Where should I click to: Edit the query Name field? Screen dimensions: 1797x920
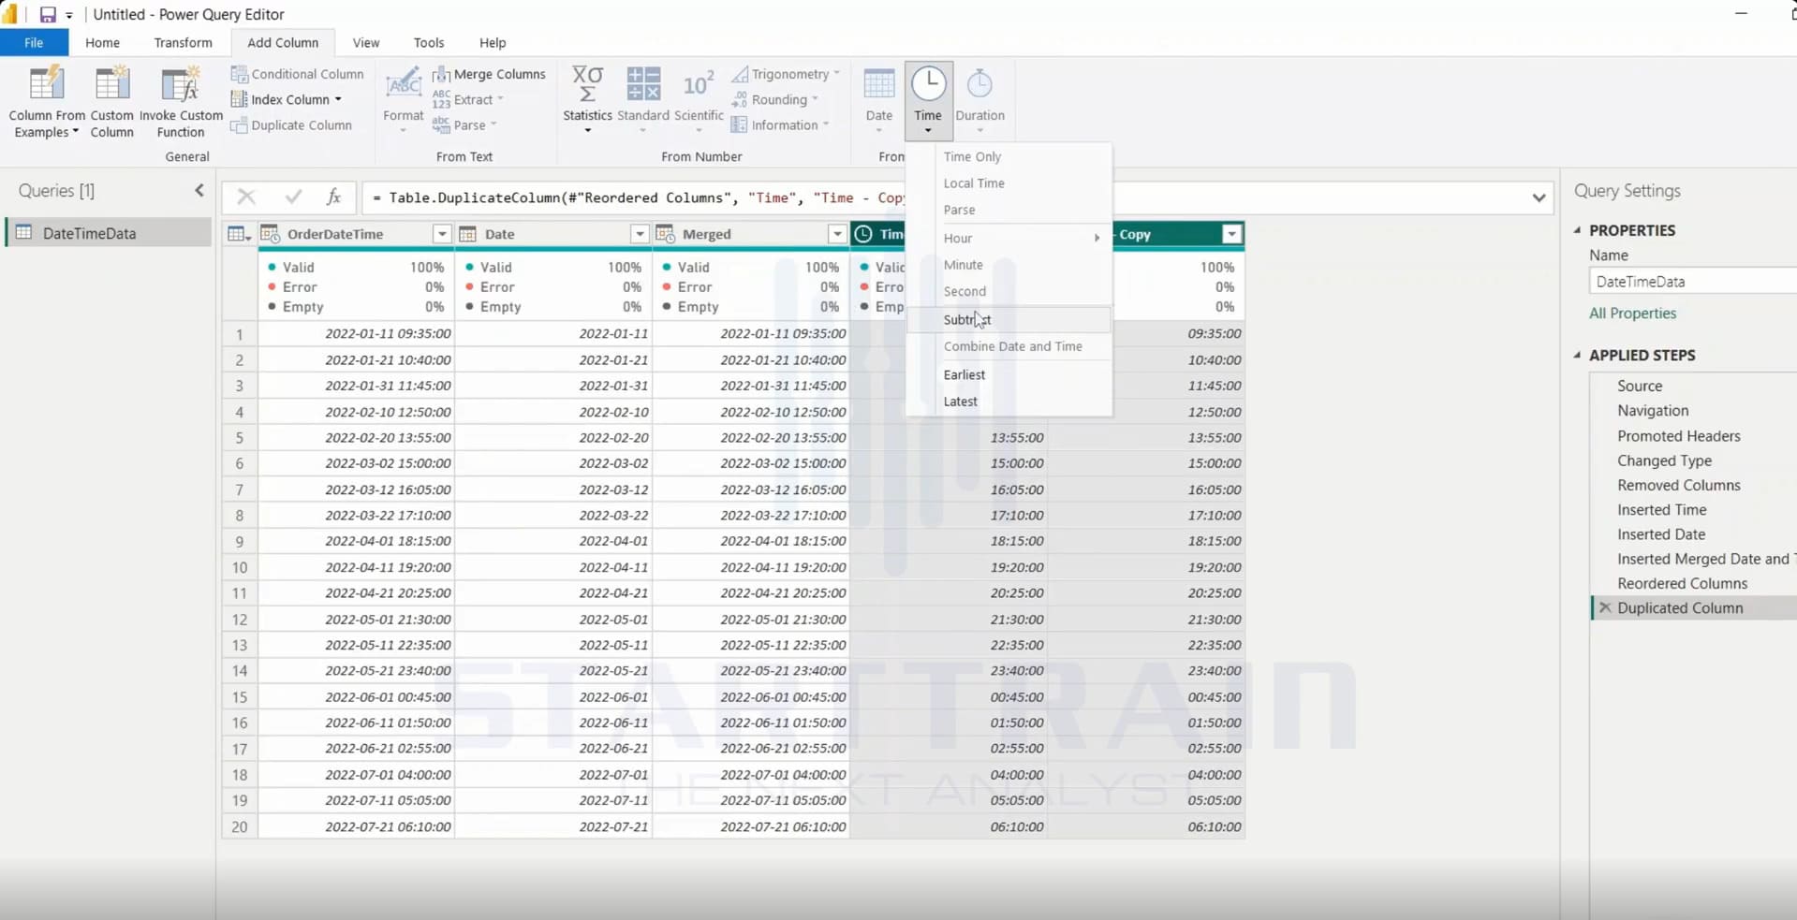coord(1693,281)
